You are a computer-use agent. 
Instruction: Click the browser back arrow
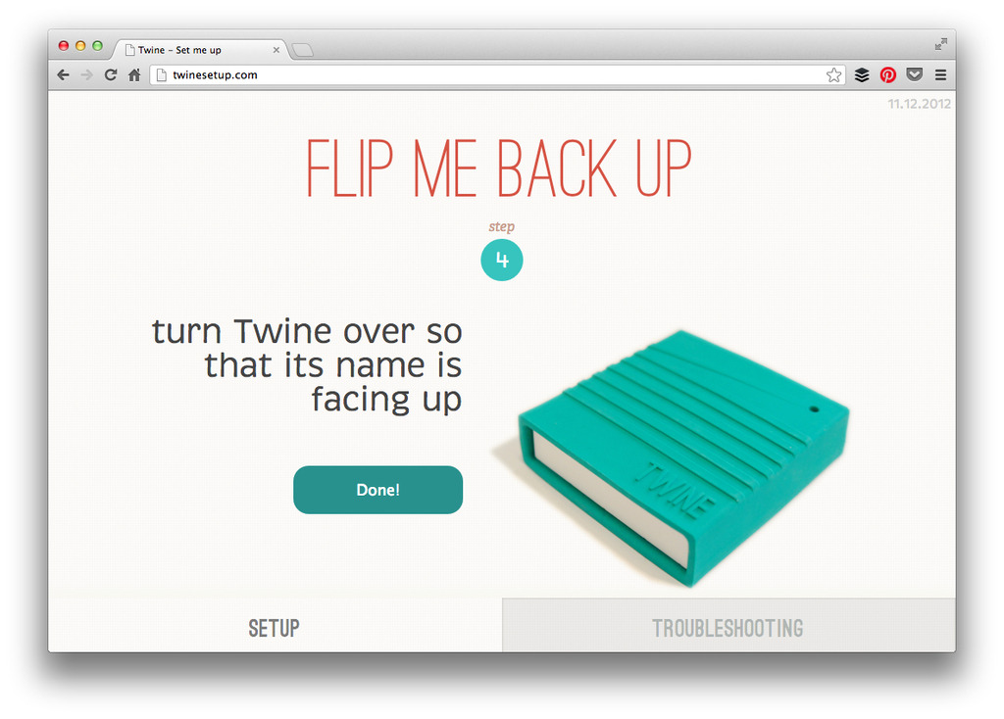coord(64,74)
